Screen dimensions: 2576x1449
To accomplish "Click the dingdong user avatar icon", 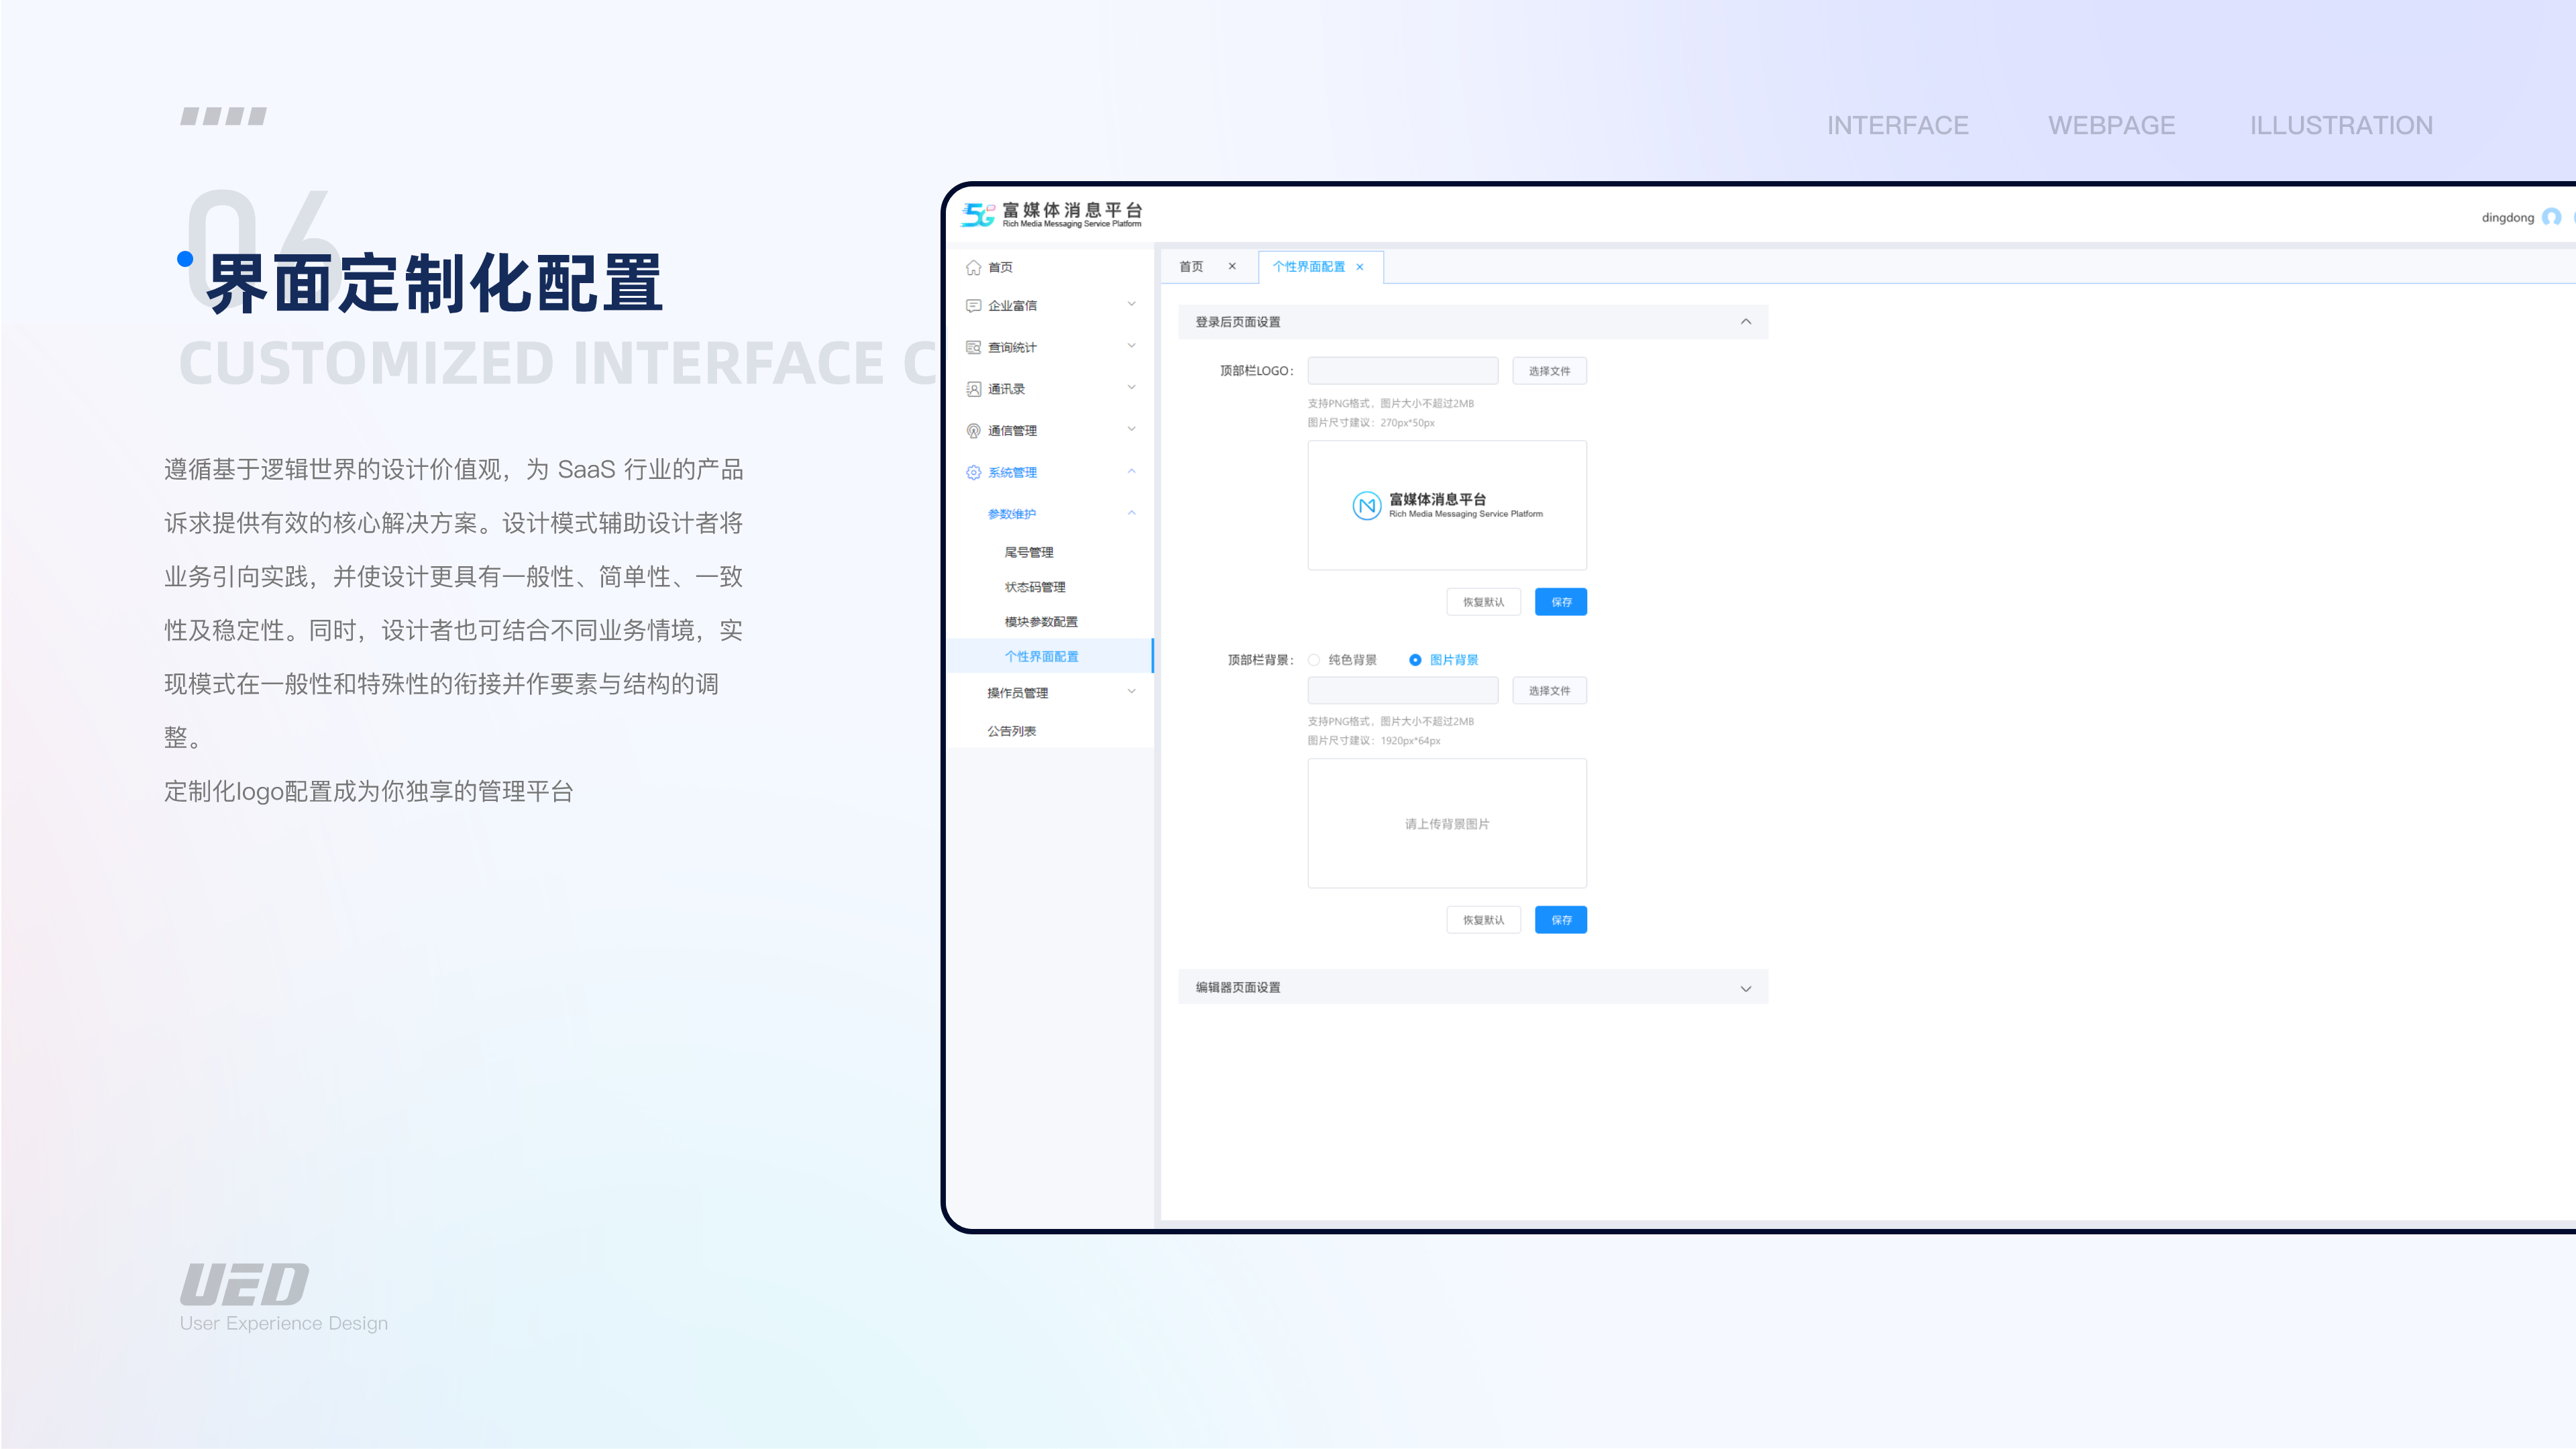I will coord(2551,217).
